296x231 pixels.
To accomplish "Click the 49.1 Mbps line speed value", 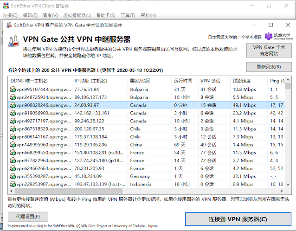I will click(x=245, y=105).
